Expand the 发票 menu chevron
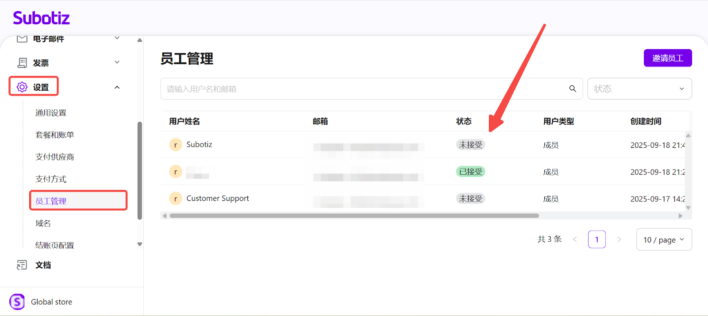708x316 pixels. click(117, 62)
